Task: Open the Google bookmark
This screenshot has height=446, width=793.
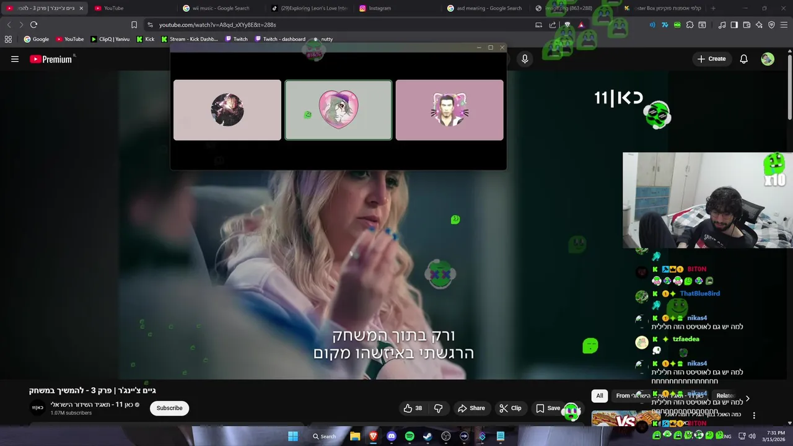Action: pos(37,39)
